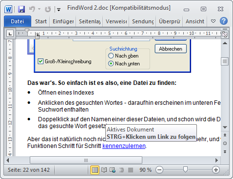Image resolution: width=233 pixels, height=179 pixels.
Task: Zoom in with the plus button
Action: coord(216,170)
